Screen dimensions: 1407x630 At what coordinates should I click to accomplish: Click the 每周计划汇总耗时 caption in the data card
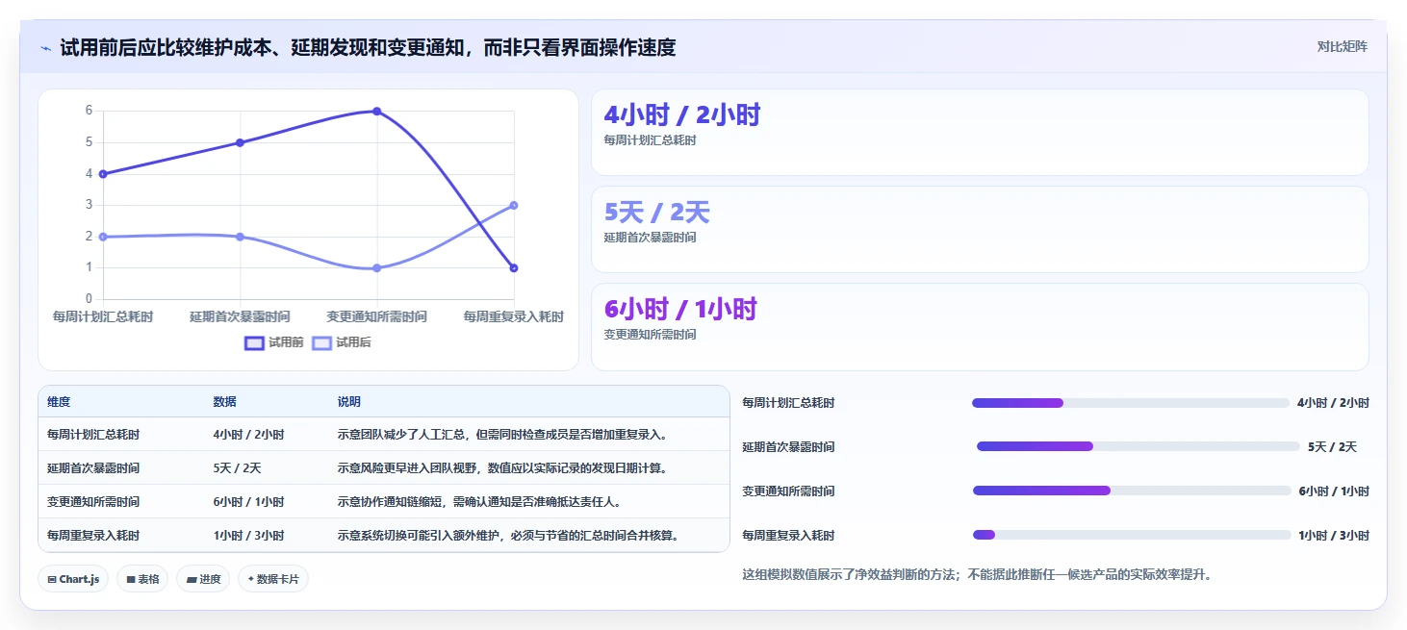(650, 140)
